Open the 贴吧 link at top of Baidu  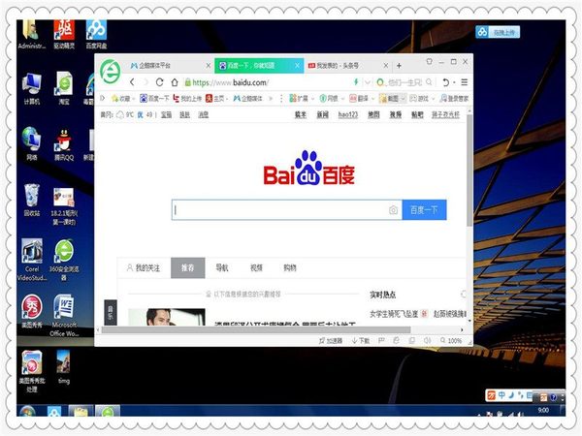417,114
